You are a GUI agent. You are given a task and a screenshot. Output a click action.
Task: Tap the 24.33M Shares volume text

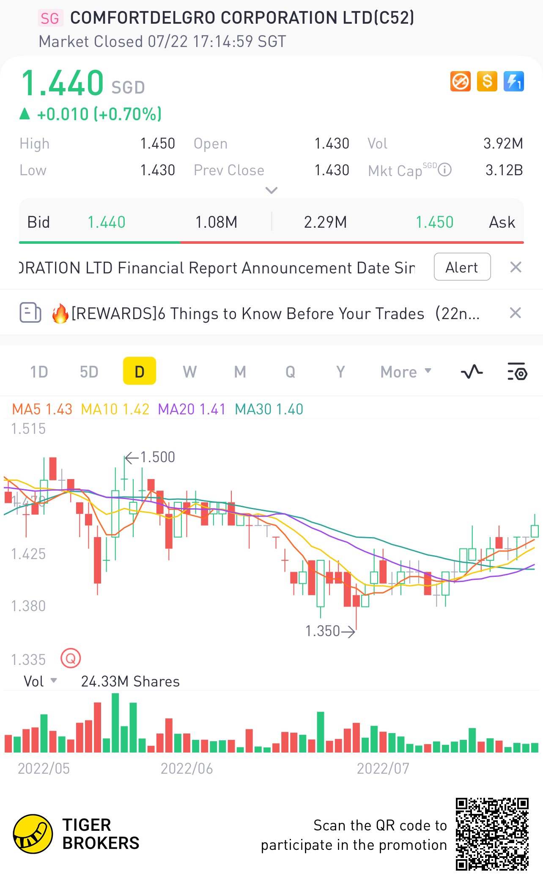[x=130, y=681]
